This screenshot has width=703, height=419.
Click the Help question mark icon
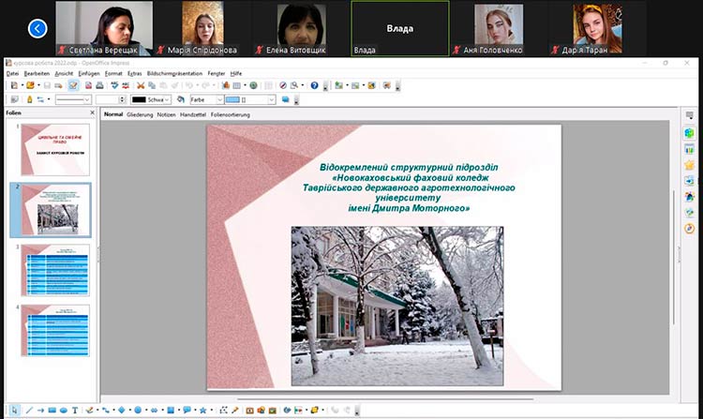(x=315, y=85)
